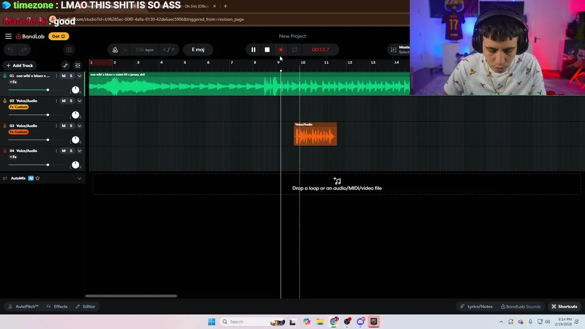The image size is (585, 329).
Task: Jump to bar 5 on ruler
Action: tap(185, 63)
